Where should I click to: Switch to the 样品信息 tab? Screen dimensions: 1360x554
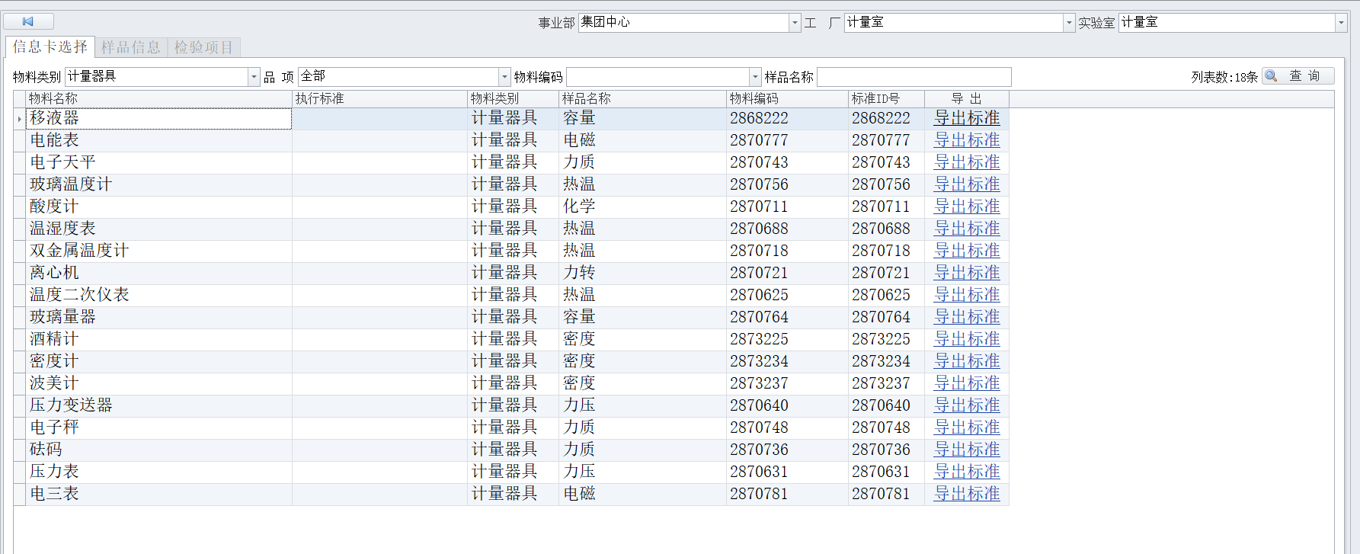(131, 47)
